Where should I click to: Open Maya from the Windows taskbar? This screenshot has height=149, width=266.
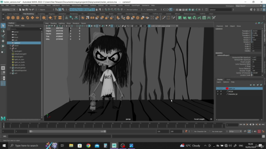pyautogui.click(x=114, y=145)
